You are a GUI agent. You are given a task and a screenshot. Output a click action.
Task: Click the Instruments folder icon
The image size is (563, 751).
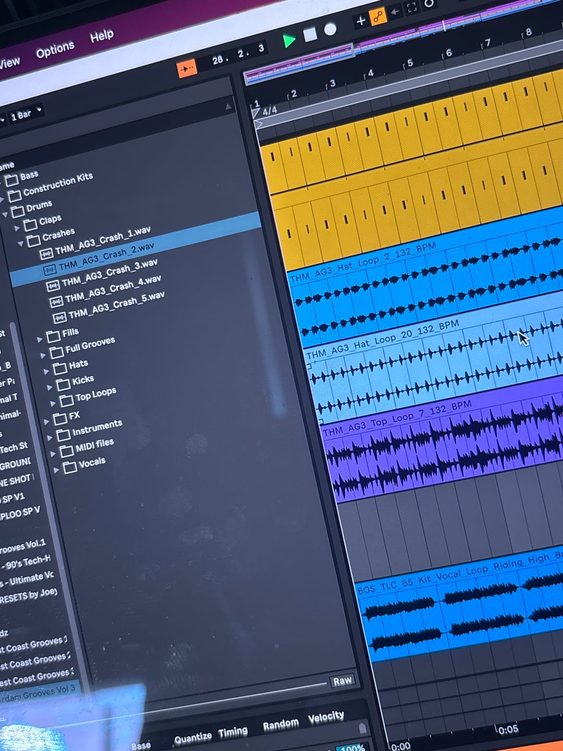64,434
